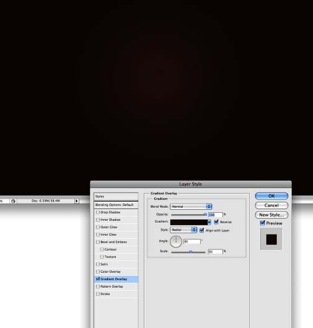Click the dark gradient color bar
The height and width of the screenshot is (328, 313).
click(189, 222)
